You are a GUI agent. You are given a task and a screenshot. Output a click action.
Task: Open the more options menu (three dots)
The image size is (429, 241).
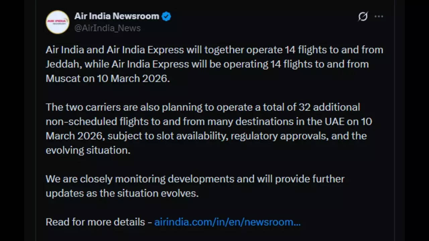click(379, 16)
